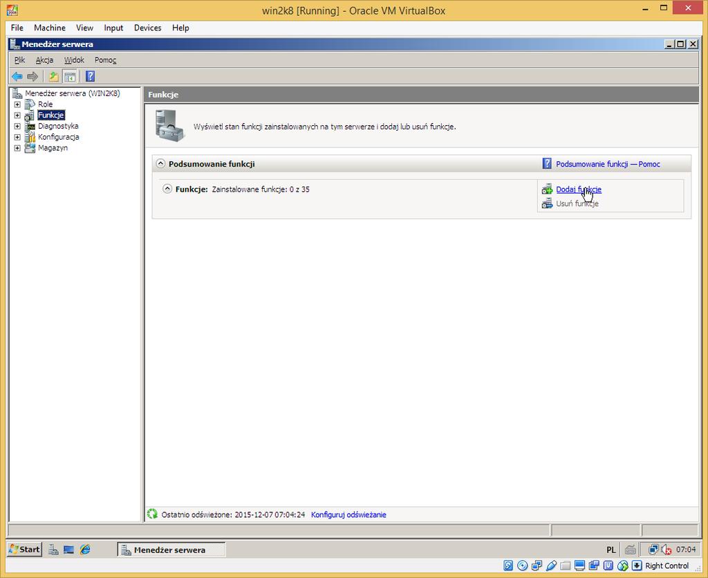Click the VirtualBox CPU virtualization status icon

[x=608, y=566]
